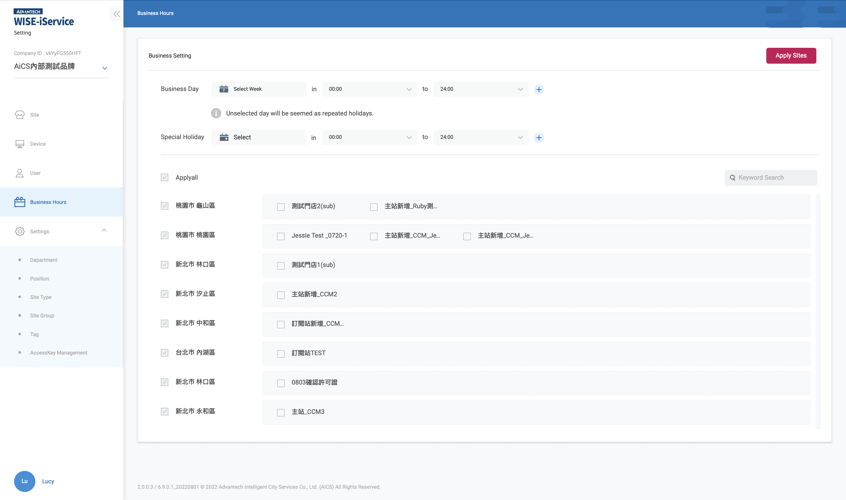Open the 00:00 start time dropdown
The image size is (846, 500).
tap(369, 89)
